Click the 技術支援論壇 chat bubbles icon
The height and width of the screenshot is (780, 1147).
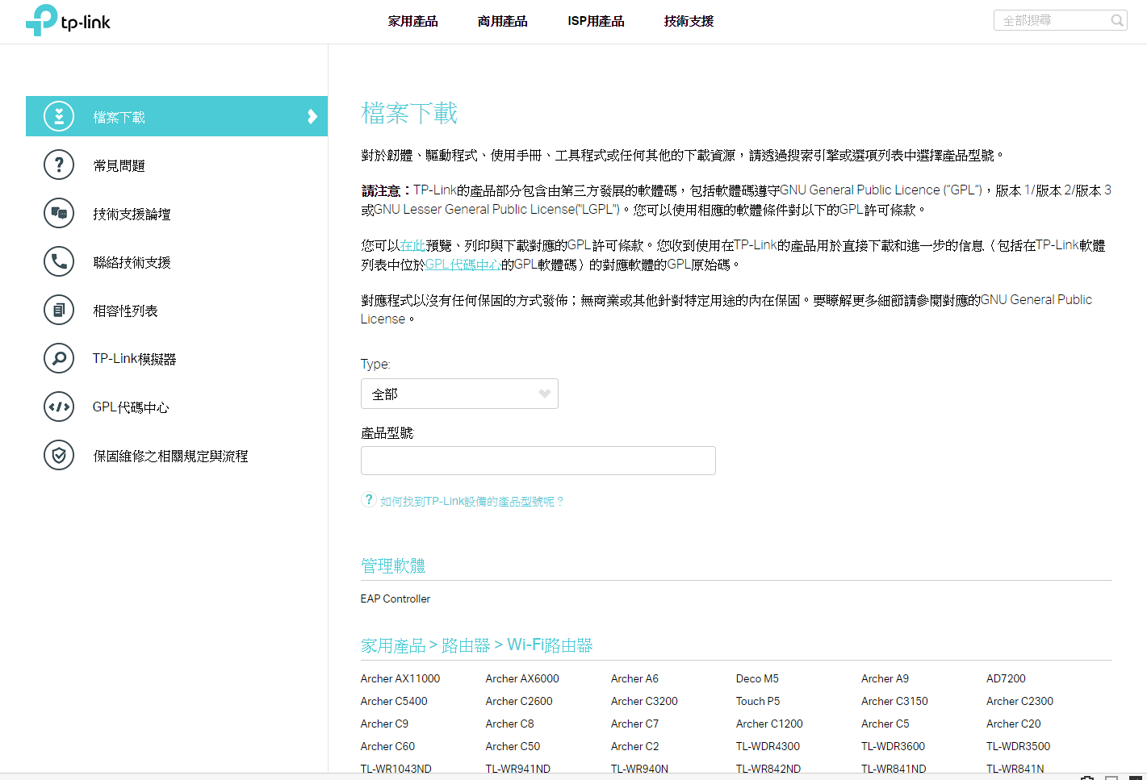point(59,213)
